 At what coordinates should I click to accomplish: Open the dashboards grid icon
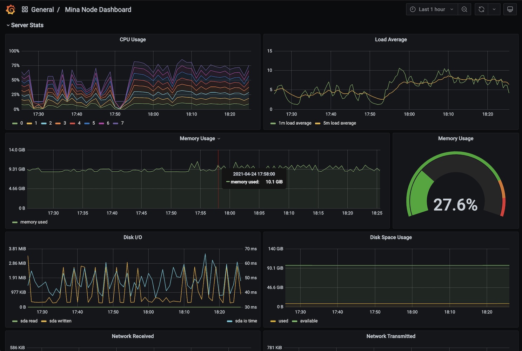25,9
